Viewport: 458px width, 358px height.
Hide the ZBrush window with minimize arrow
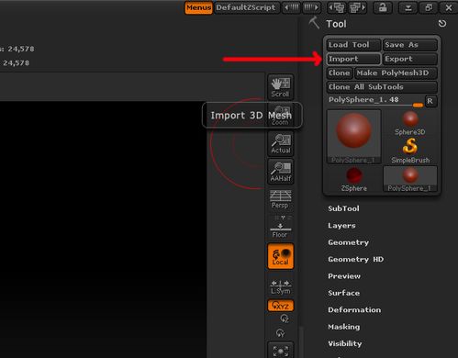click(408, 7)
